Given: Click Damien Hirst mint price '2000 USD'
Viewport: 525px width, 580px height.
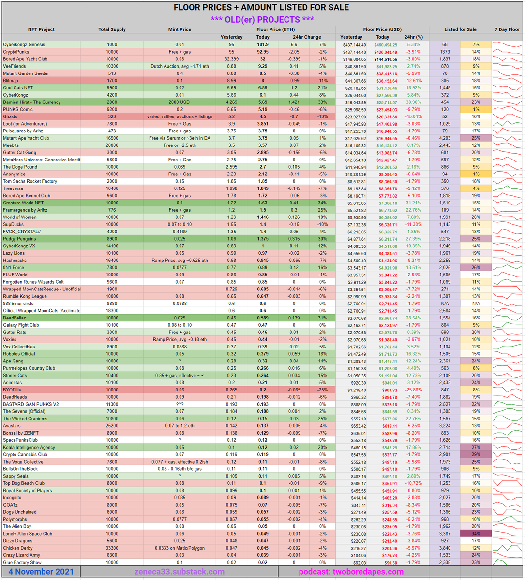Looking at the screenshot, I should click(180, 102).
